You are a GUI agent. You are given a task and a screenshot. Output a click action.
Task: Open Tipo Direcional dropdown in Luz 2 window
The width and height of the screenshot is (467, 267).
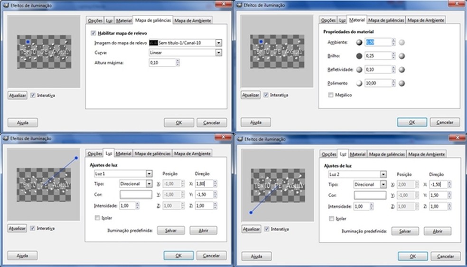[x=383, y=184]
